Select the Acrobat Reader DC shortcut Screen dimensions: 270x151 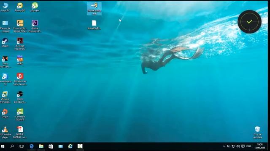[x=20, y=44]
